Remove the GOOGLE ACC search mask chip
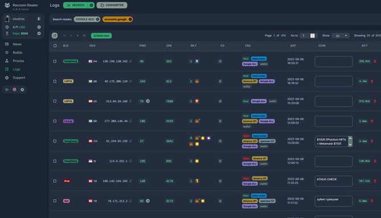This screenshot has height=218, width=381. click(x=97, y=19)
